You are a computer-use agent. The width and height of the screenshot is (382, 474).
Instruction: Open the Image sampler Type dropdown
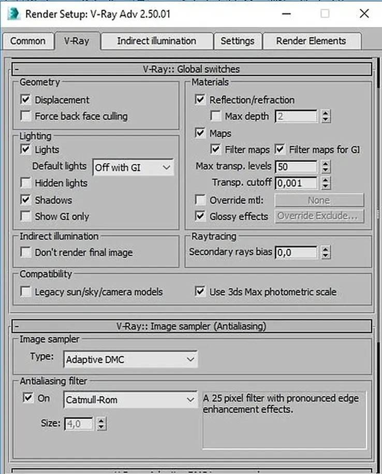click(131, 358)
